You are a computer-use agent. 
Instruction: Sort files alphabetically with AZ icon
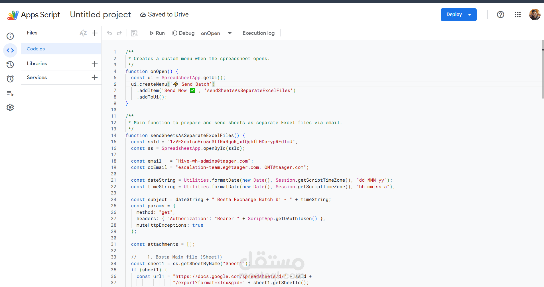click(83, 33)
